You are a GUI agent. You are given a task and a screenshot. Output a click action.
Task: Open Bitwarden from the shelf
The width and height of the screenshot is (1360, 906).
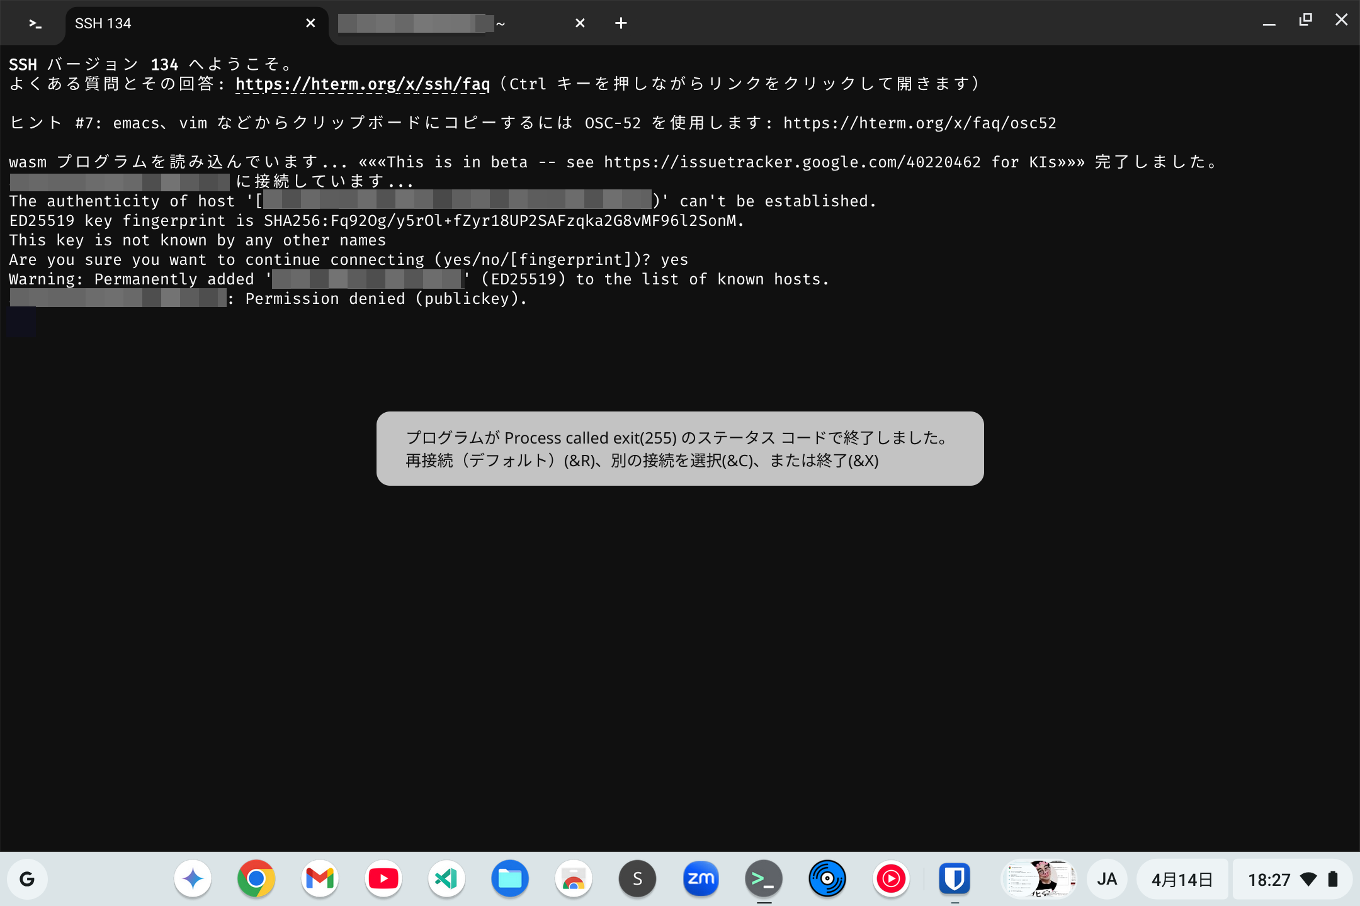(955, 879)
